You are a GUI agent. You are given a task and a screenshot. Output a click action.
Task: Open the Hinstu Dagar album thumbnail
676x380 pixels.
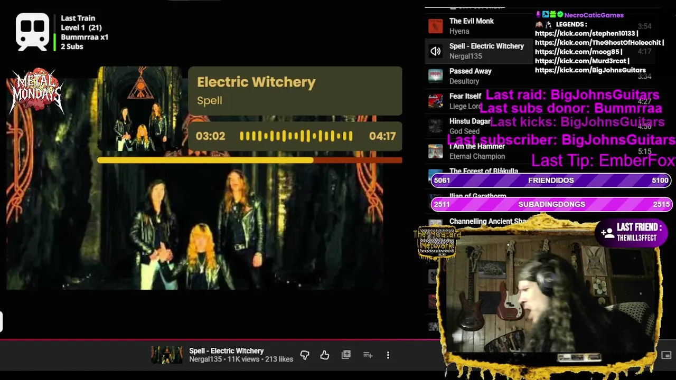435,126
